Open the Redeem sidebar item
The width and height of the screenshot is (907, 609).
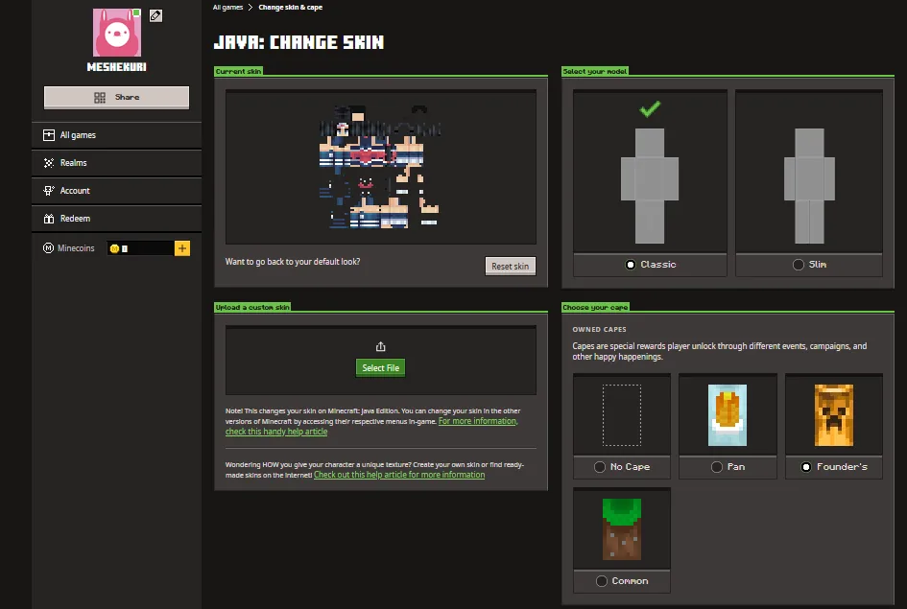[x=117, y=219]
